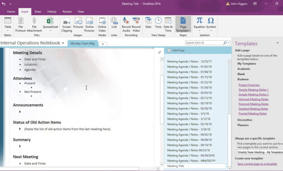
Task: Expand the Summary outline triangle
Action: [20, 146]
